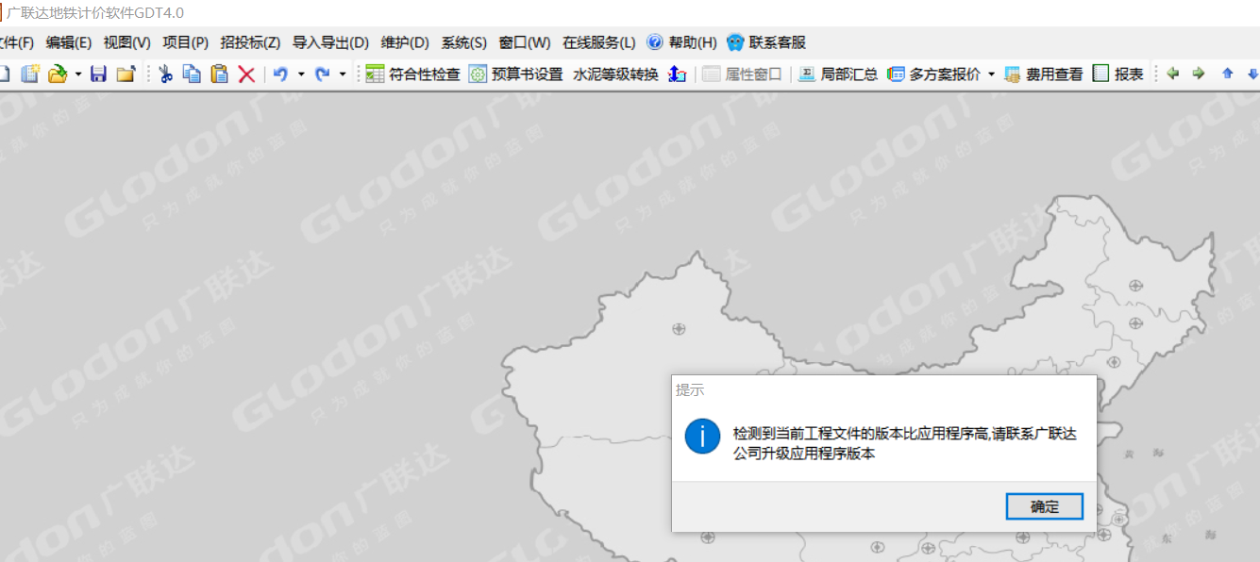Click the blue-red arrows toolbar icon
Viewport: 1260px width, 562px height.
coord(677,74)
